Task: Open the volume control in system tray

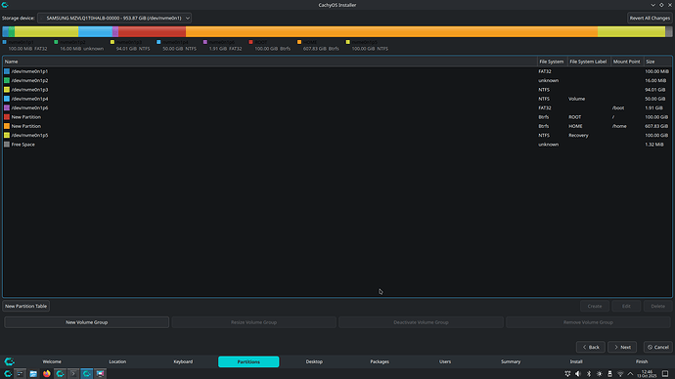Action: coord(578,374)
